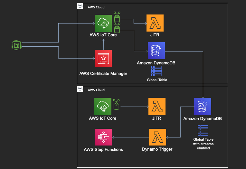Click 'Amazon DynamoDB' label in upper cloud
Viewport: 246px width, 169px height.
click(156, 63)
